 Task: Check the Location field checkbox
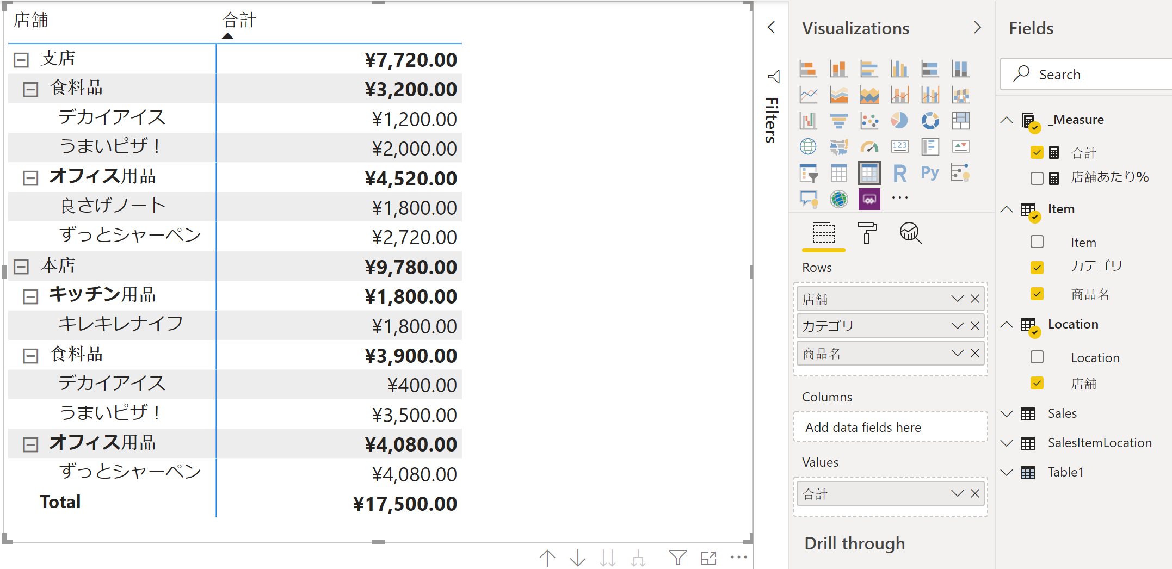[1037, 357]
